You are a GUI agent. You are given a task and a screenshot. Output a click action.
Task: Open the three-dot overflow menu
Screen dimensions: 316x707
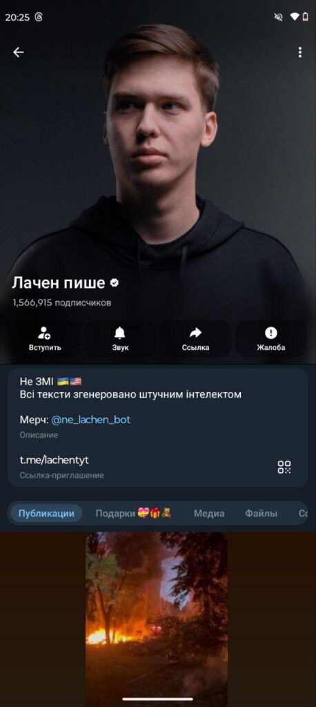(299, 52)
